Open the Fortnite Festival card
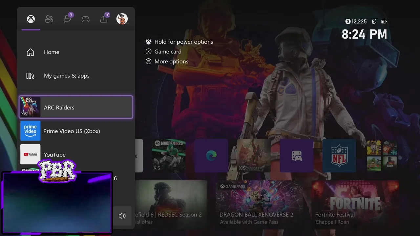420x236 pixels. pyautogui.click(x=355, y=204)
